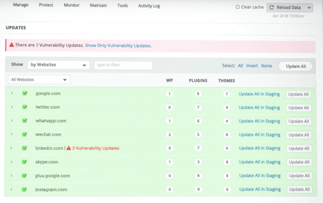Click Update All in Staging for linkedin.com
323x203 pixels.
[x=259, y=148]
